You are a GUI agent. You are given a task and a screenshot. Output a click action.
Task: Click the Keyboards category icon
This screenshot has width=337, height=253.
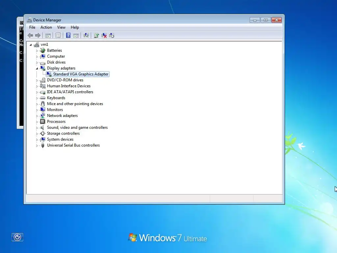pyautogui.click(x=43, y=98)
